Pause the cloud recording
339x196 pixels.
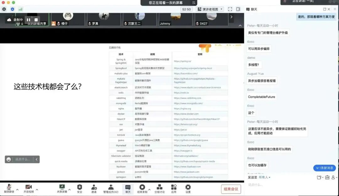coord(29,20)
